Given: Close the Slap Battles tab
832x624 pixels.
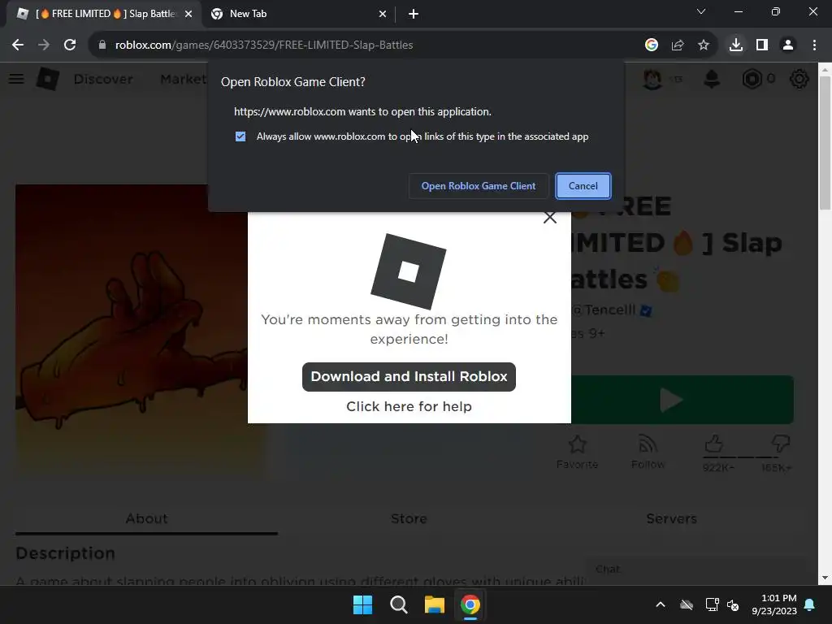Looking at the screenshot, I should [x=188, y=15].
